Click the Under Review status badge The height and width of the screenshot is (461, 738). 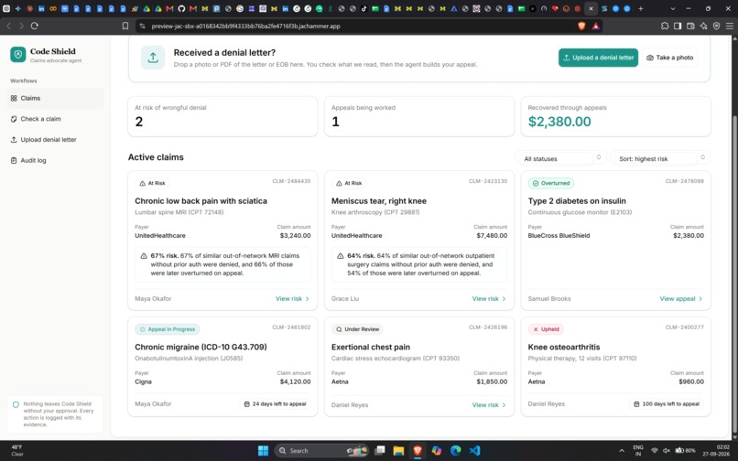tap(357, 329)
